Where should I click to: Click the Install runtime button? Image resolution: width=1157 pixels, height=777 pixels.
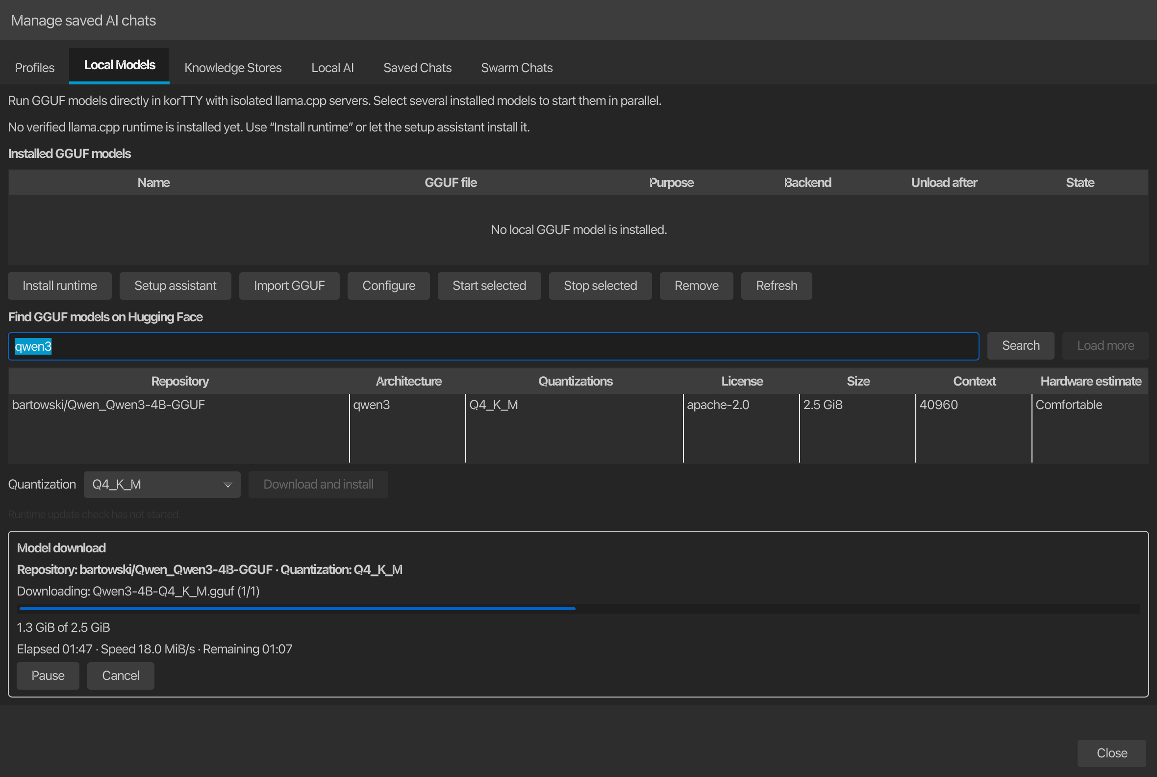click(60, 286)
